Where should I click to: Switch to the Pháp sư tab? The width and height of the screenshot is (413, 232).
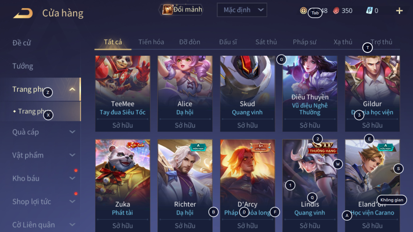[x=305, y=42]
